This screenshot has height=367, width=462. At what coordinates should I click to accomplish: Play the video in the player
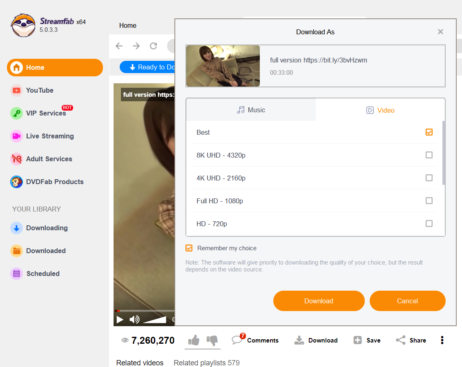pyautogui.click(x=120, y=320)
